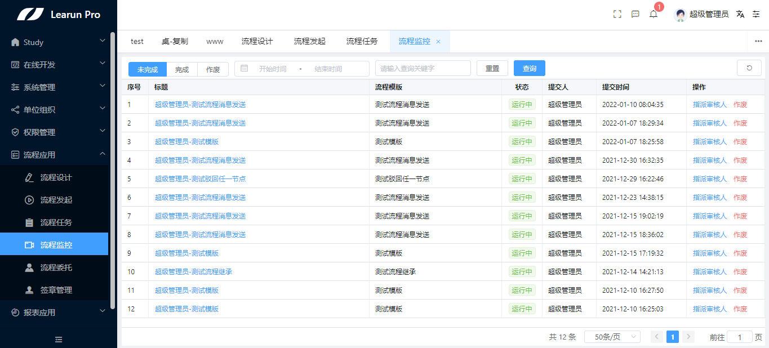Click 指派审核人 in row 12
Viewport: 769px width, 348px height.
(x=710, y=309)
